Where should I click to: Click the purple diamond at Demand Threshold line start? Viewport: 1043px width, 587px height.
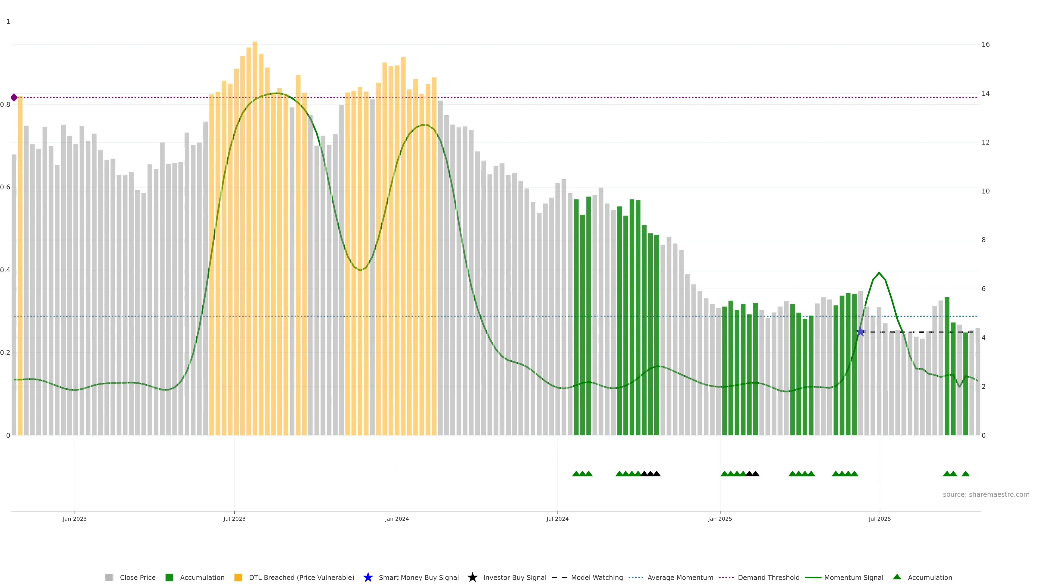(14, 97)
